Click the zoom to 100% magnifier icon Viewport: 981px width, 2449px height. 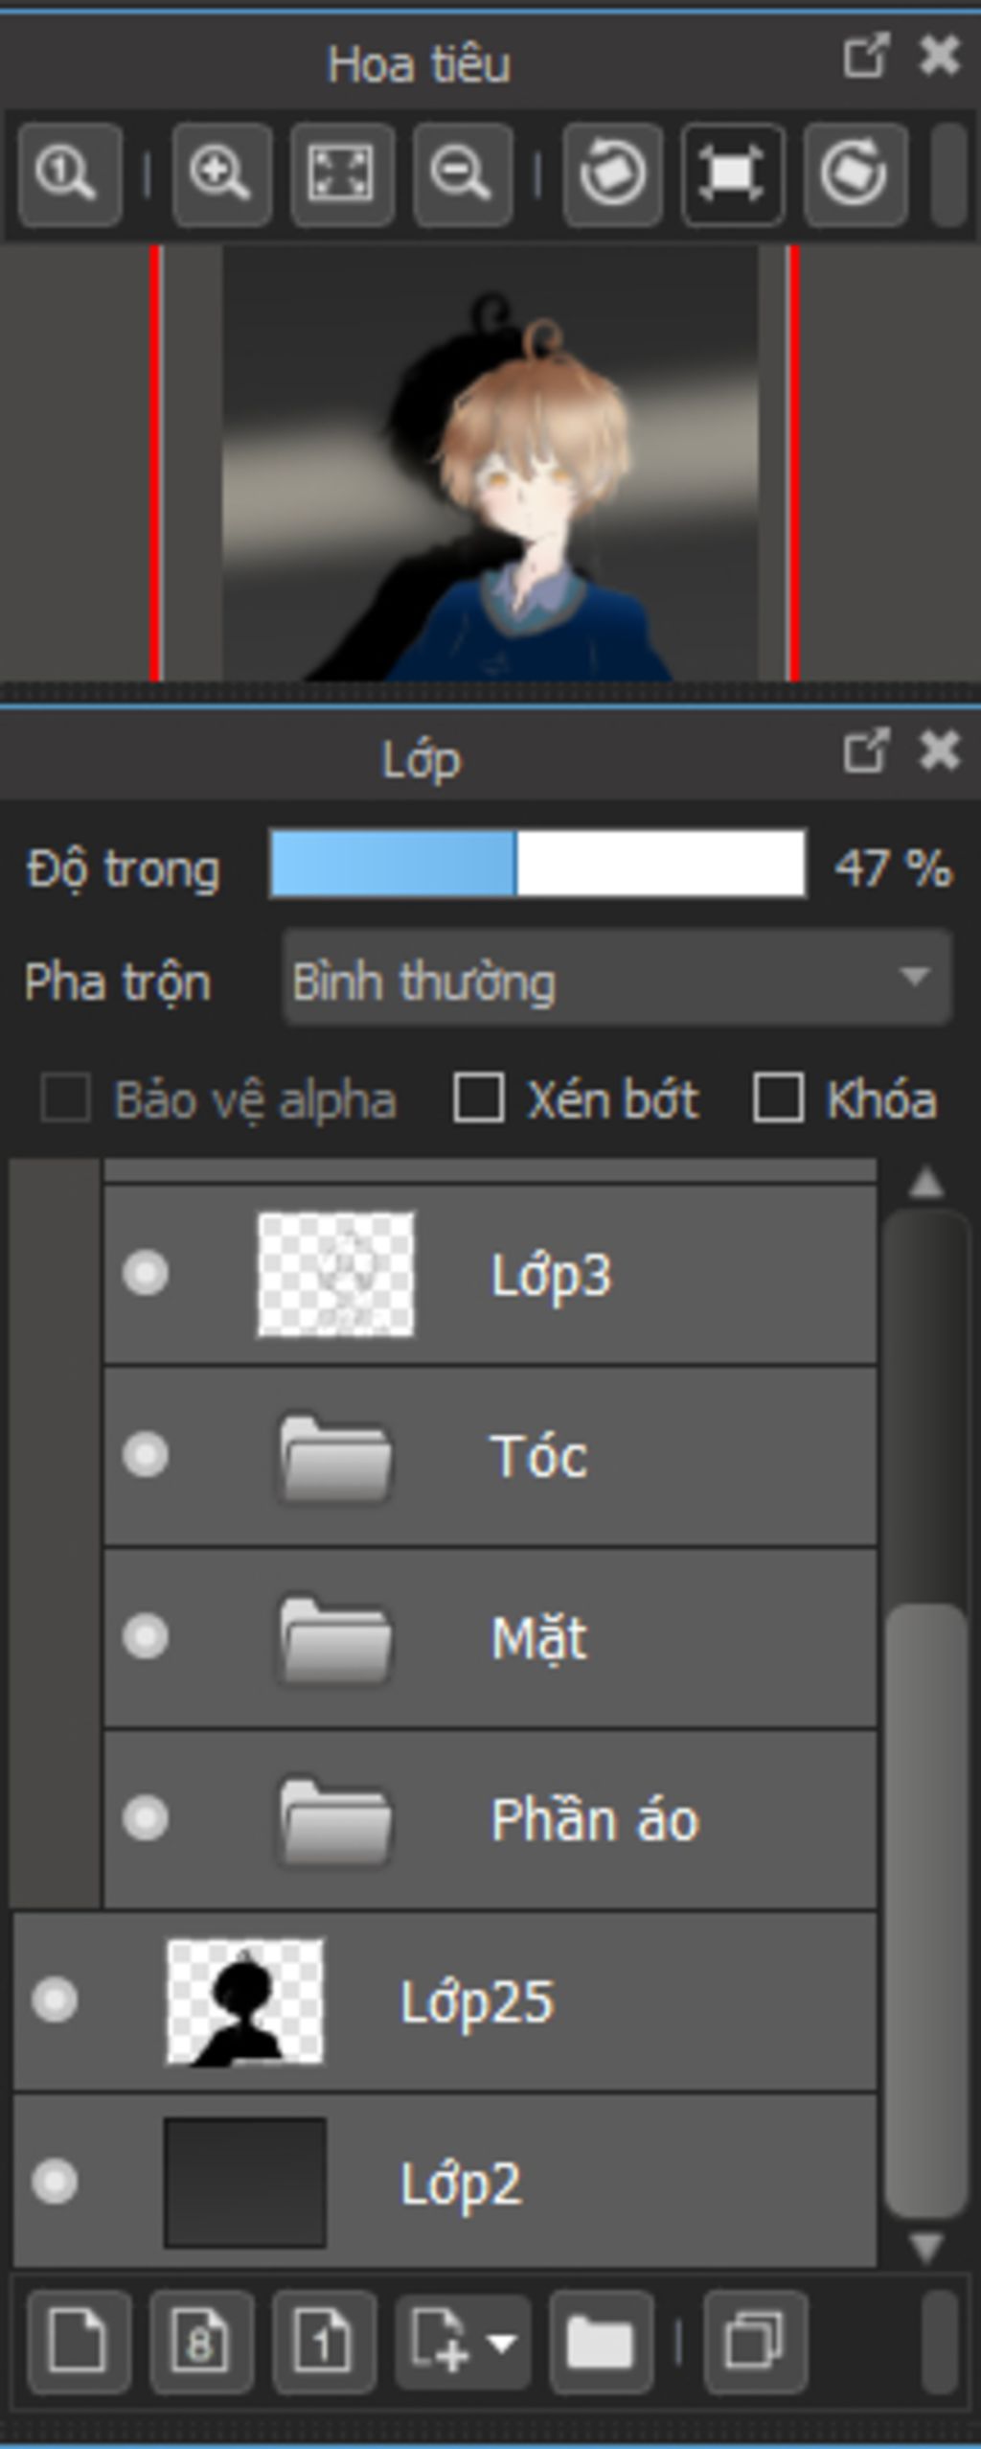70,174
